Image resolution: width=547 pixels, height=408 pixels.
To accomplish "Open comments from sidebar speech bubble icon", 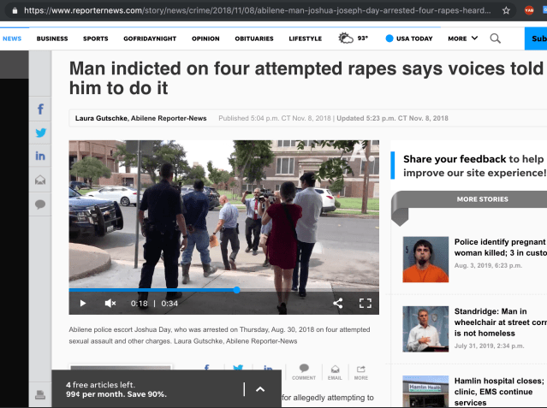I will tap(40, 204).
